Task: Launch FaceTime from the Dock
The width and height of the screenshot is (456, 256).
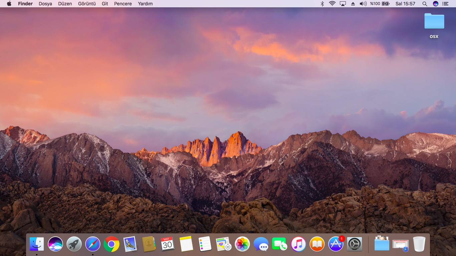Action: [x=279, y=244]
